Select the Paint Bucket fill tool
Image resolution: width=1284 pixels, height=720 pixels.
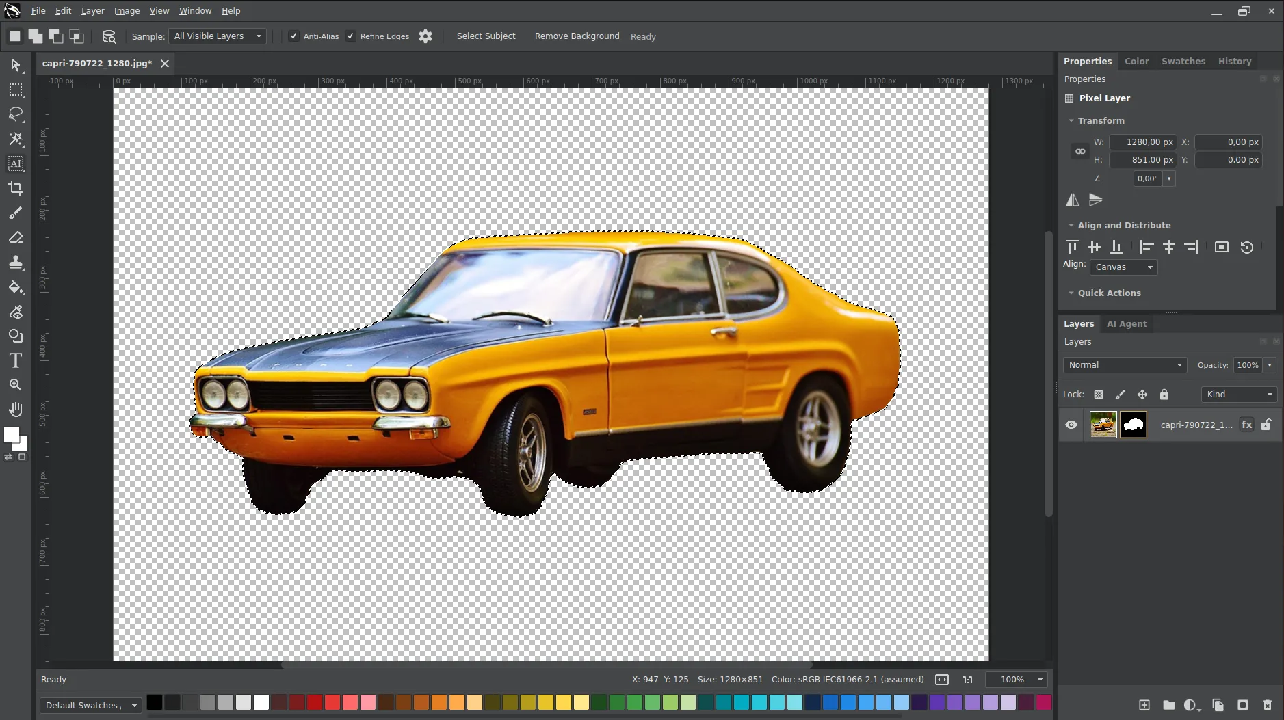[x=16, y=286]
